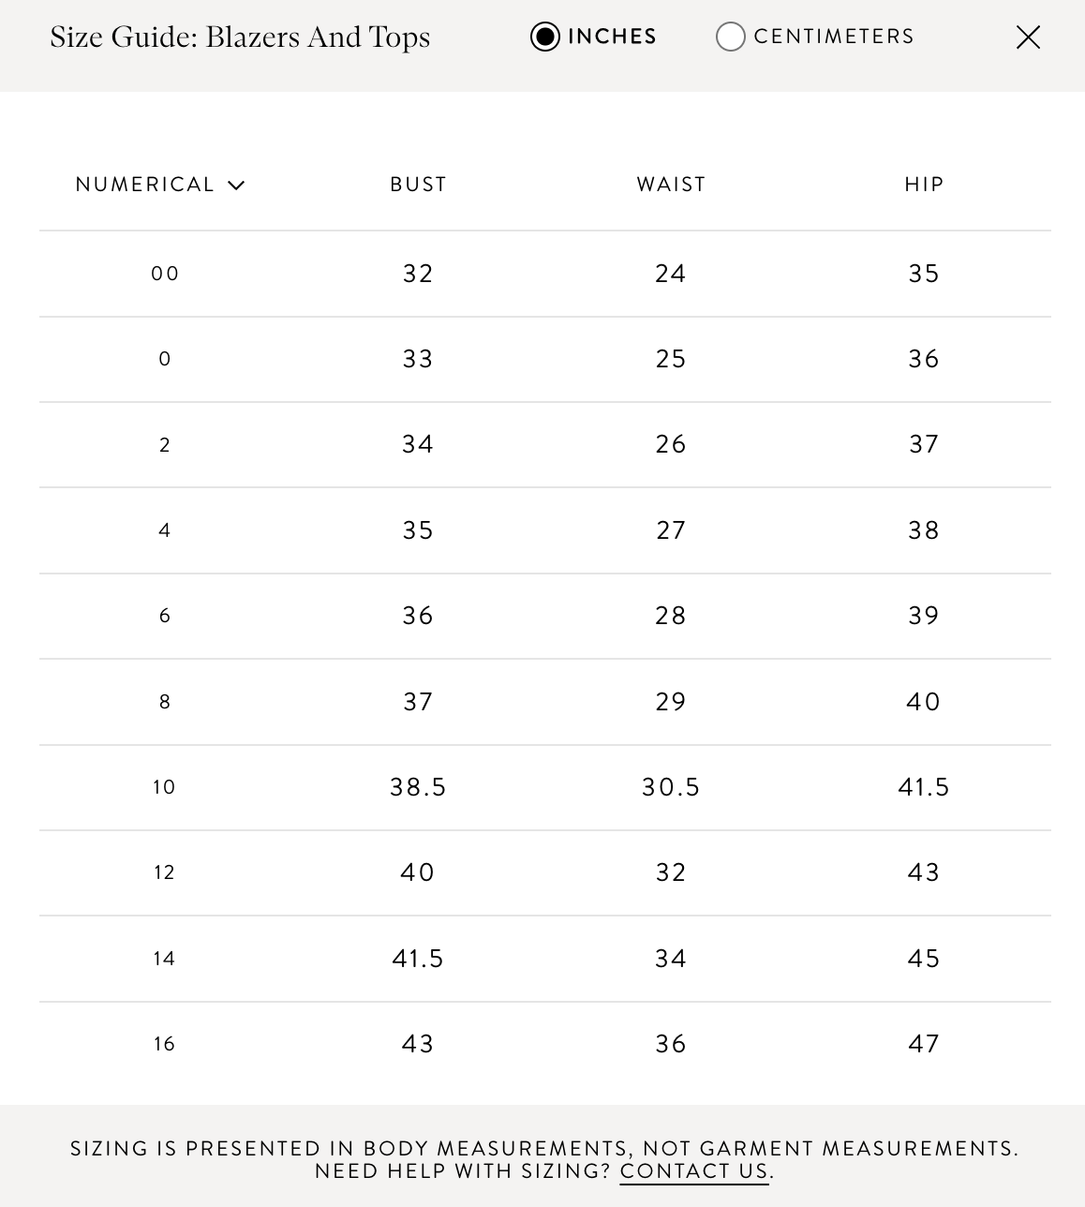Viewport: 1085px width, 1207px height.
Task: Click waist value 30.5 in the table
Action: point(671,787)
